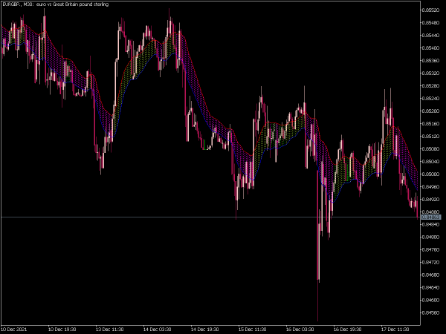The width and height of the screenshot is (446, 334).
Task: Click price scale value 0.85400
Action: point(430,48)
